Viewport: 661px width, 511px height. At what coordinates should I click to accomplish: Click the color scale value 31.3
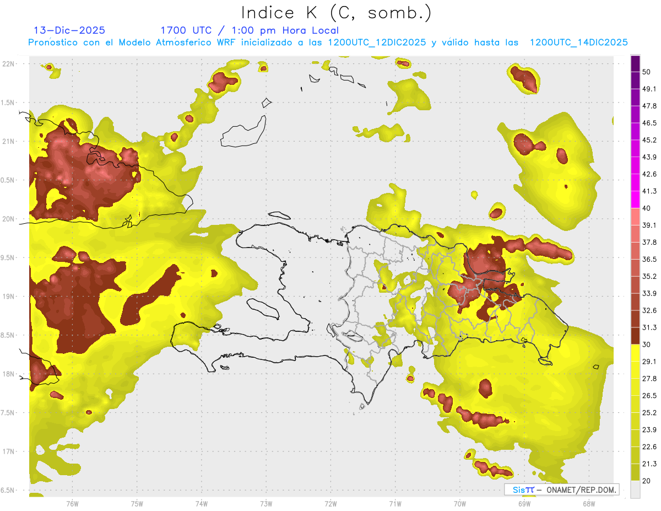pyautogui.click(x=649, y=327)
